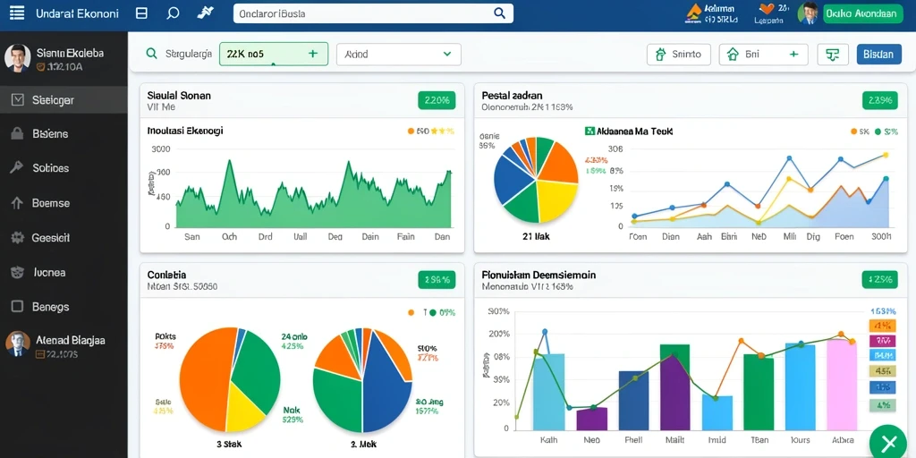Click the layout panel icon in header
Screen dimensions: 916x458
[x=141, y=13]
